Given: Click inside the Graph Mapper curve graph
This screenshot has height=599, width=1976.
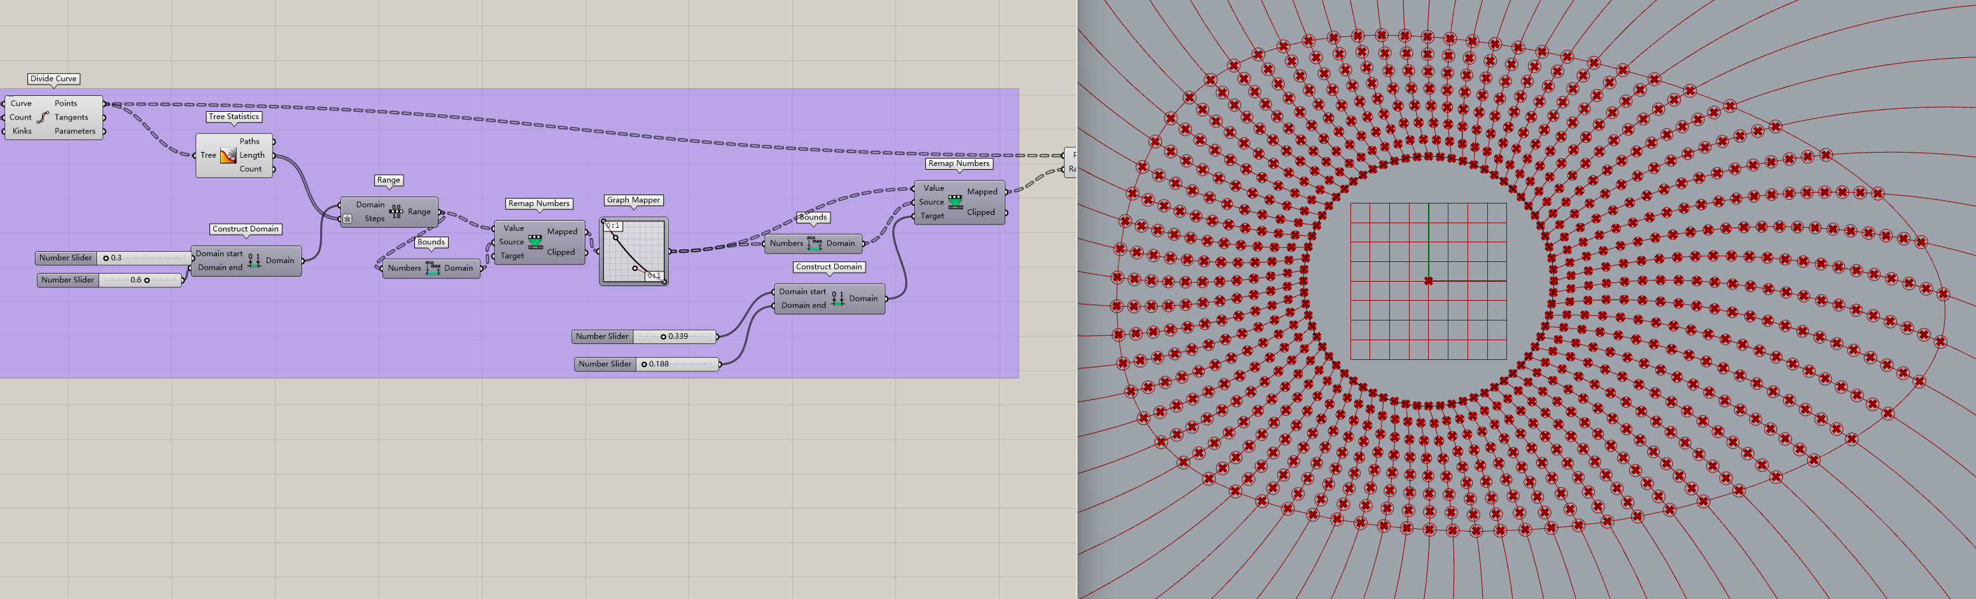Looking at the screenshot, I should click(x=634, y=251).
